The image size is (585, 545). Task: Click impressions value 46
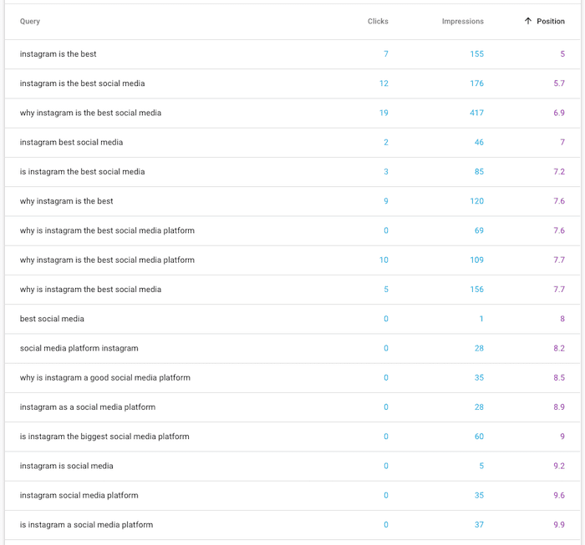[479, 143]
